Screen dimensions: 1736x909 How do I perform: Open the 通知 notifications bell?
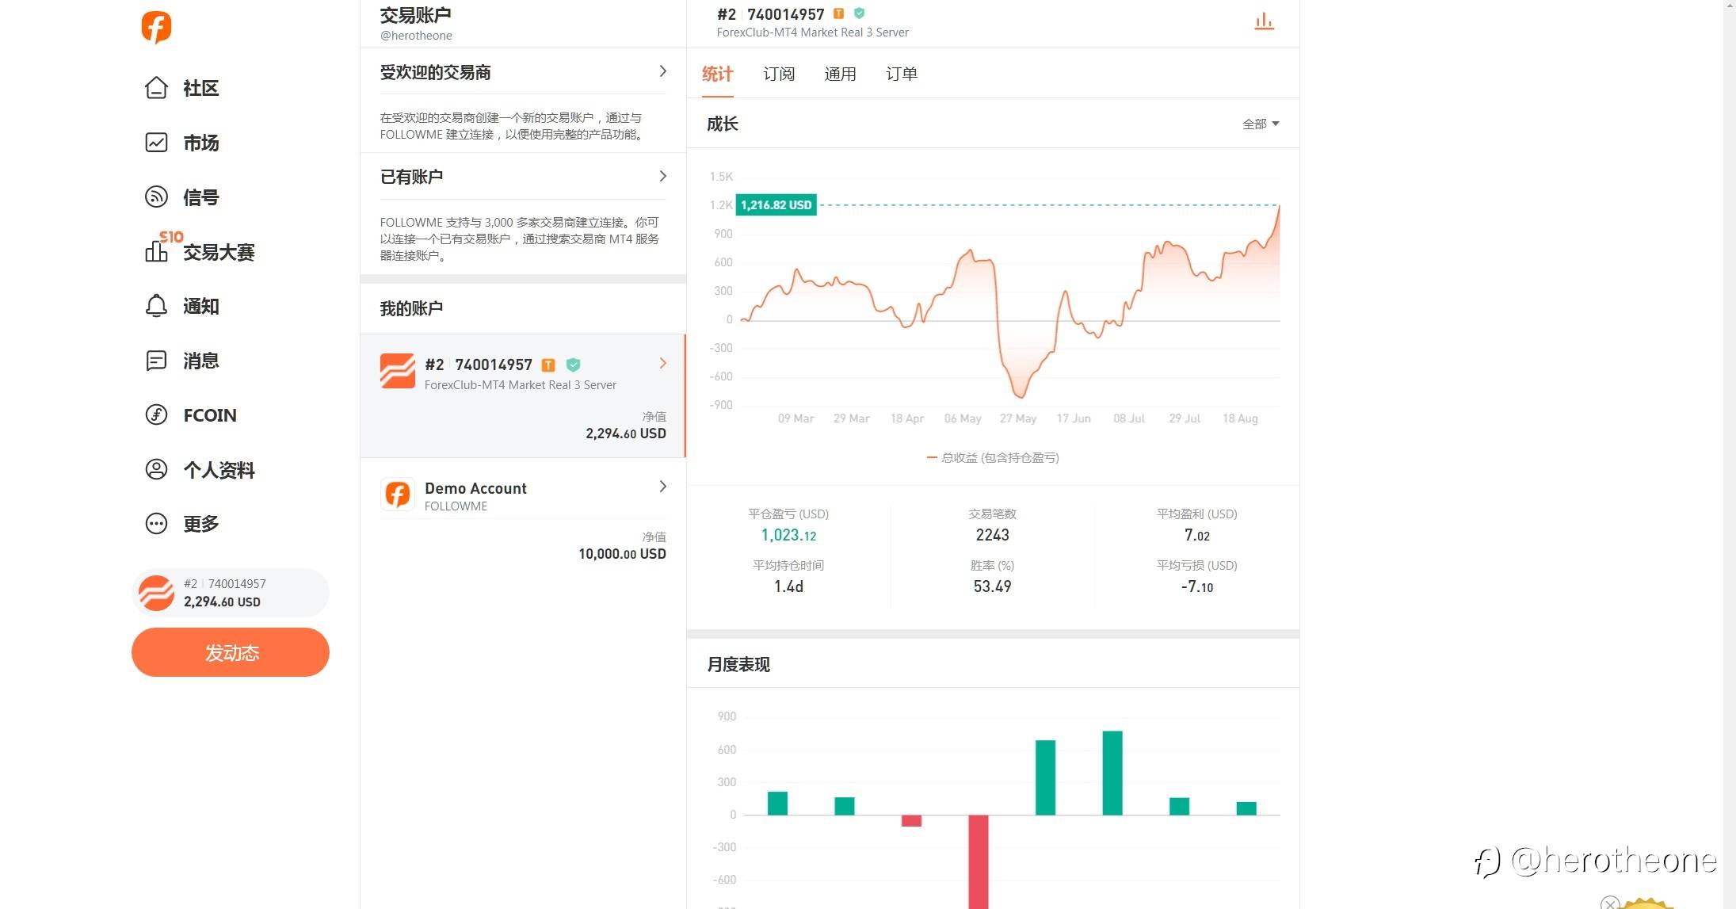click(156, 306)
